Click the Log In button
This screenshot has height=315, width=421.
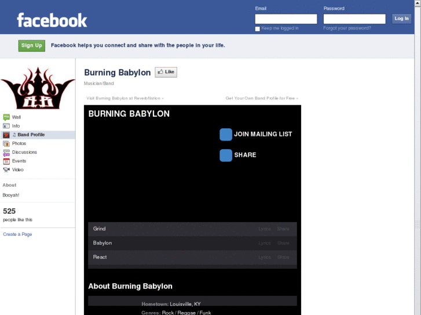401,18
